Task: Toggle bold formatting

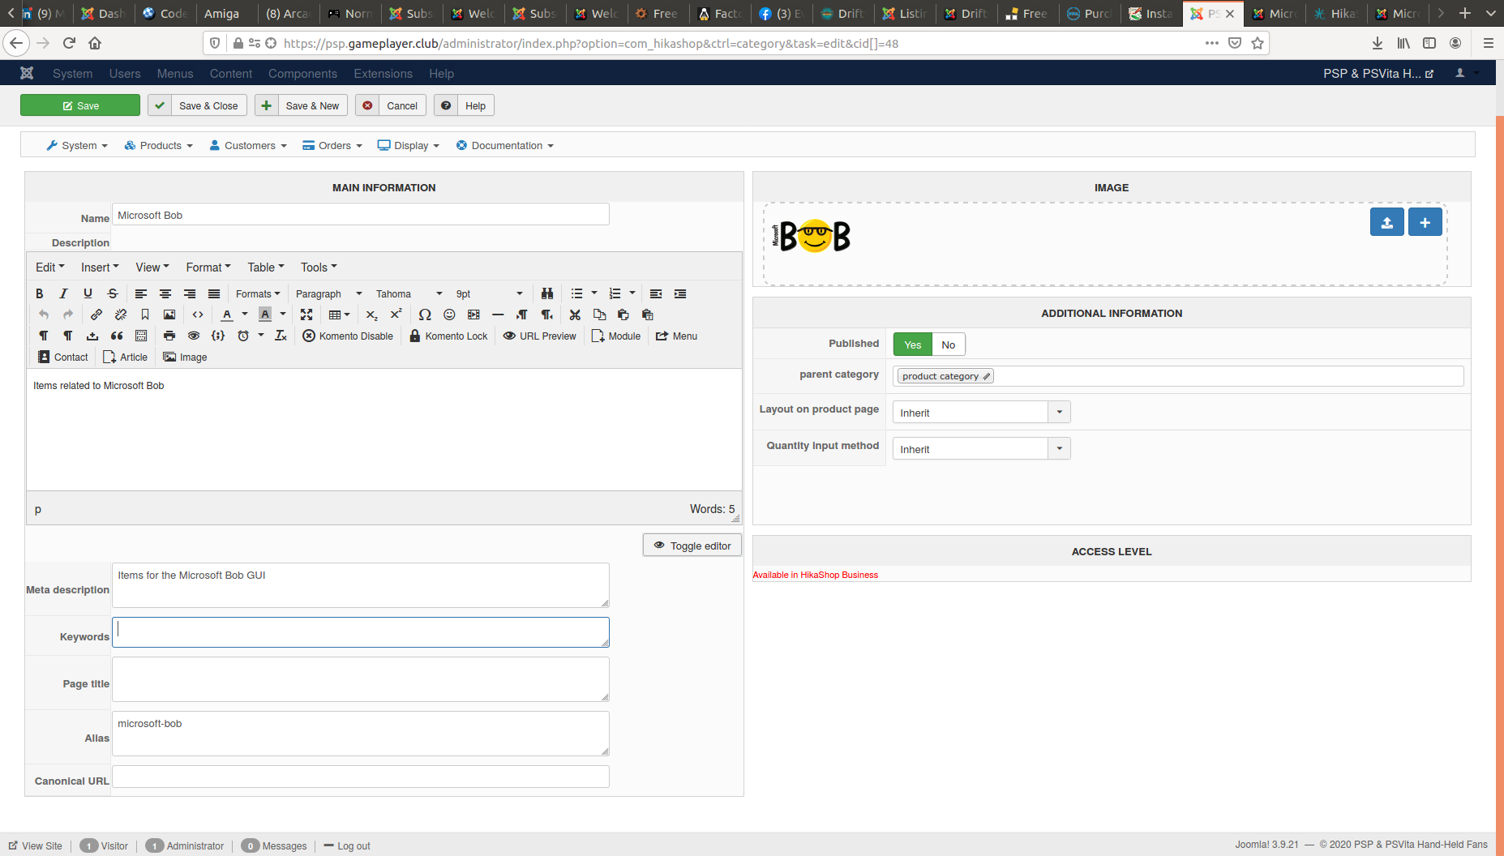Action: point(39,293)
